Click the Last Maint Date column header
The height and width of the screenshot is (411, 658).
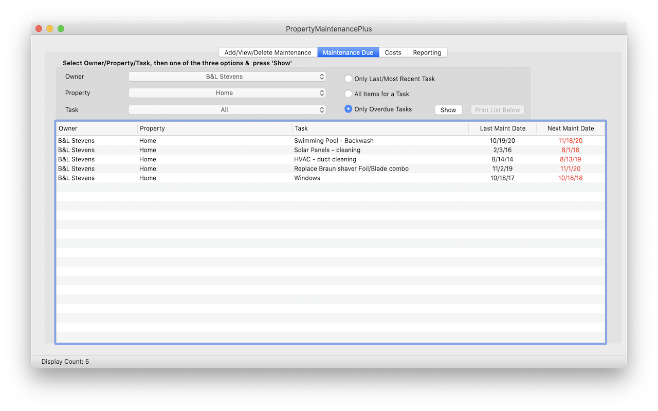[502, 128]
